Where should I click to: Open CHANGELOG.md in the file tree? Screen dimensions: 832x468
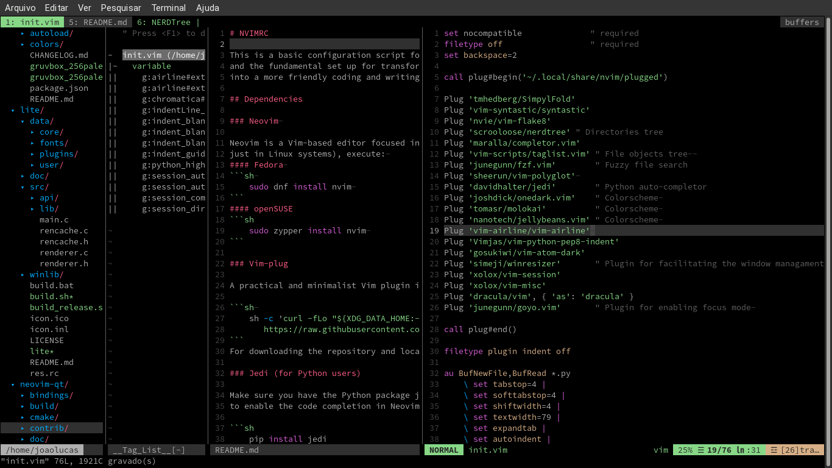[59, 55]
